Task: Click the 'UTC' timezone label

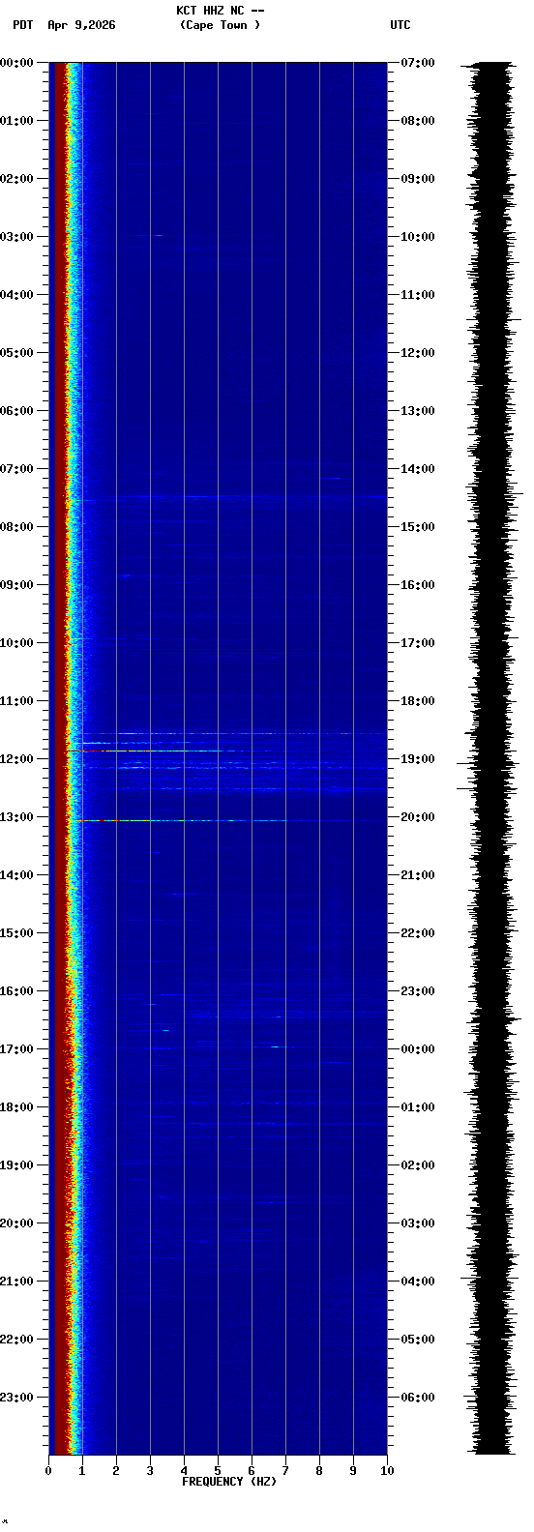Action: [400, 25]
